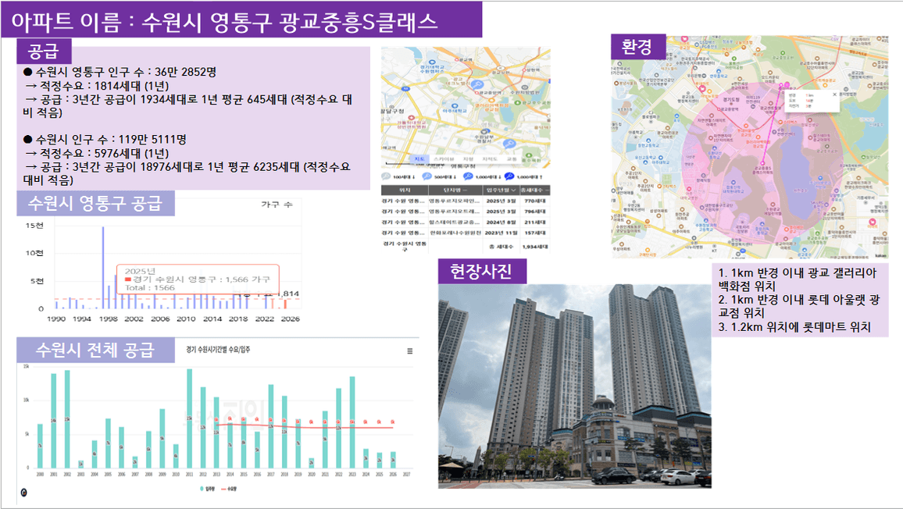Sort the table by 입주년월 column
Image resolution: width=903 pixels, height=509 pixels.
tap(501, 190)
